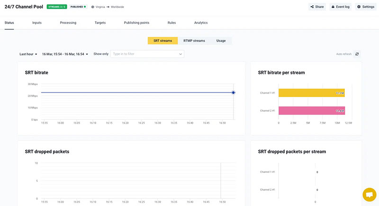The image size is (379, 206).
Task: Click the globe icon beside Virginia
Action: pyautogui.click(x=92, y=7)
